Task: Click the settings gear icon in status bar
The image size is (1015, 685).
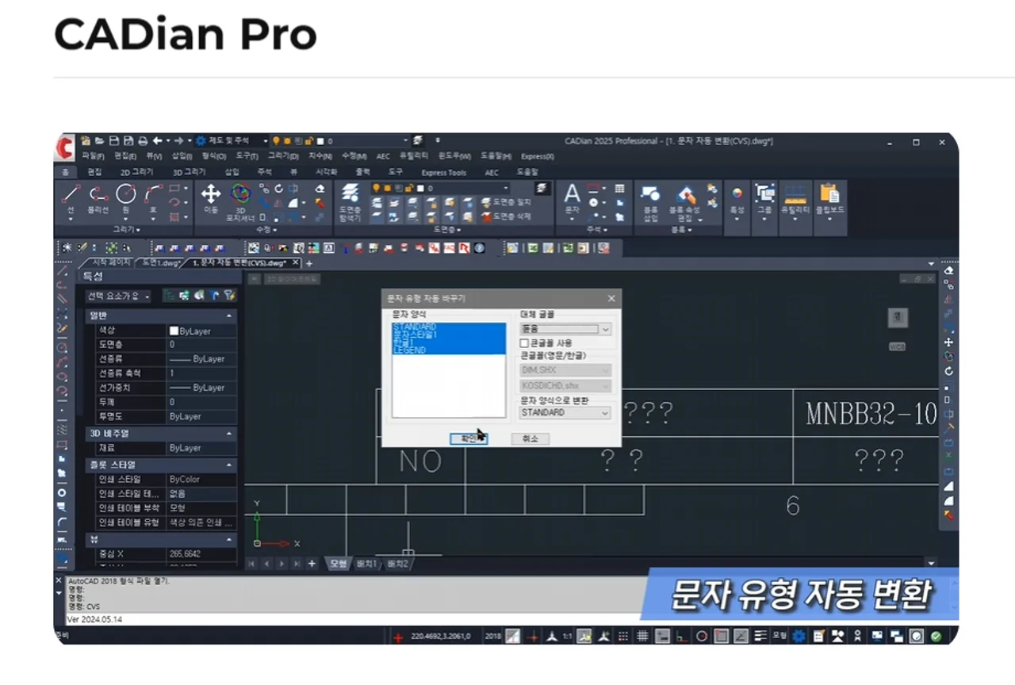Action: (799, 636)
